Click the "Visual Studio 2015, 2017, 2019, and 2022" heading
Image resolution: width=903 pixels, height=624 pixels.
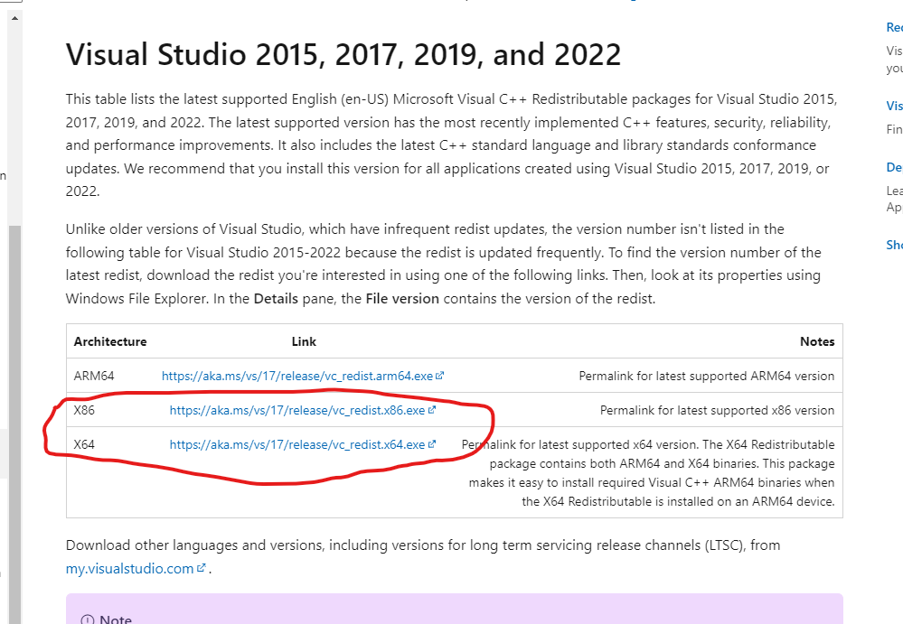click(x=343, y=55)
